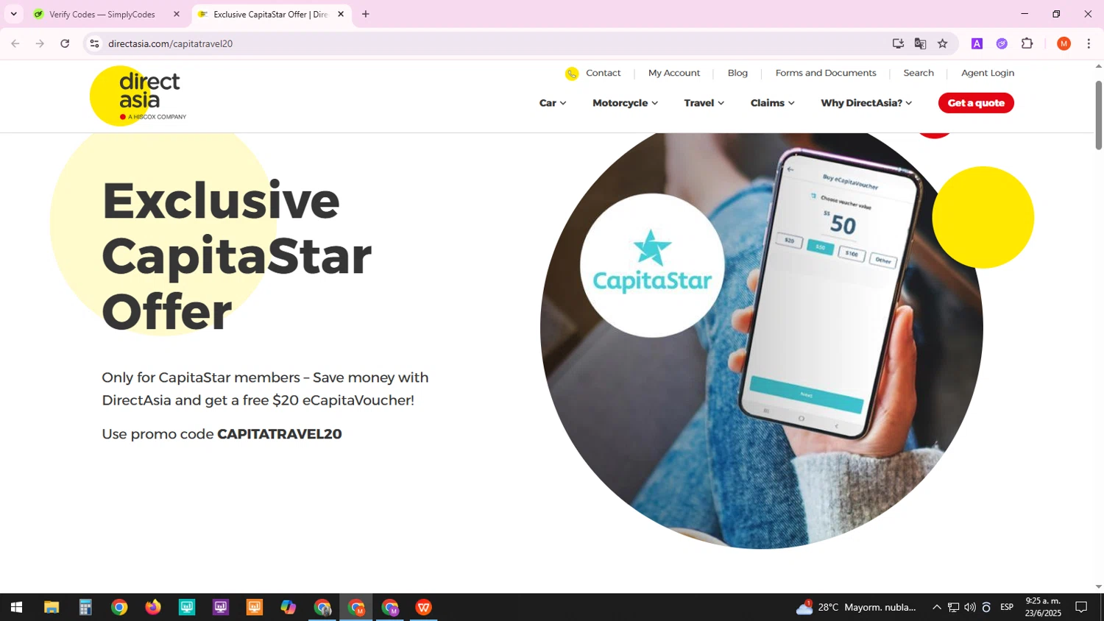Switch to the Verify Codes — SimplyCodes tab

pos(107,14)
